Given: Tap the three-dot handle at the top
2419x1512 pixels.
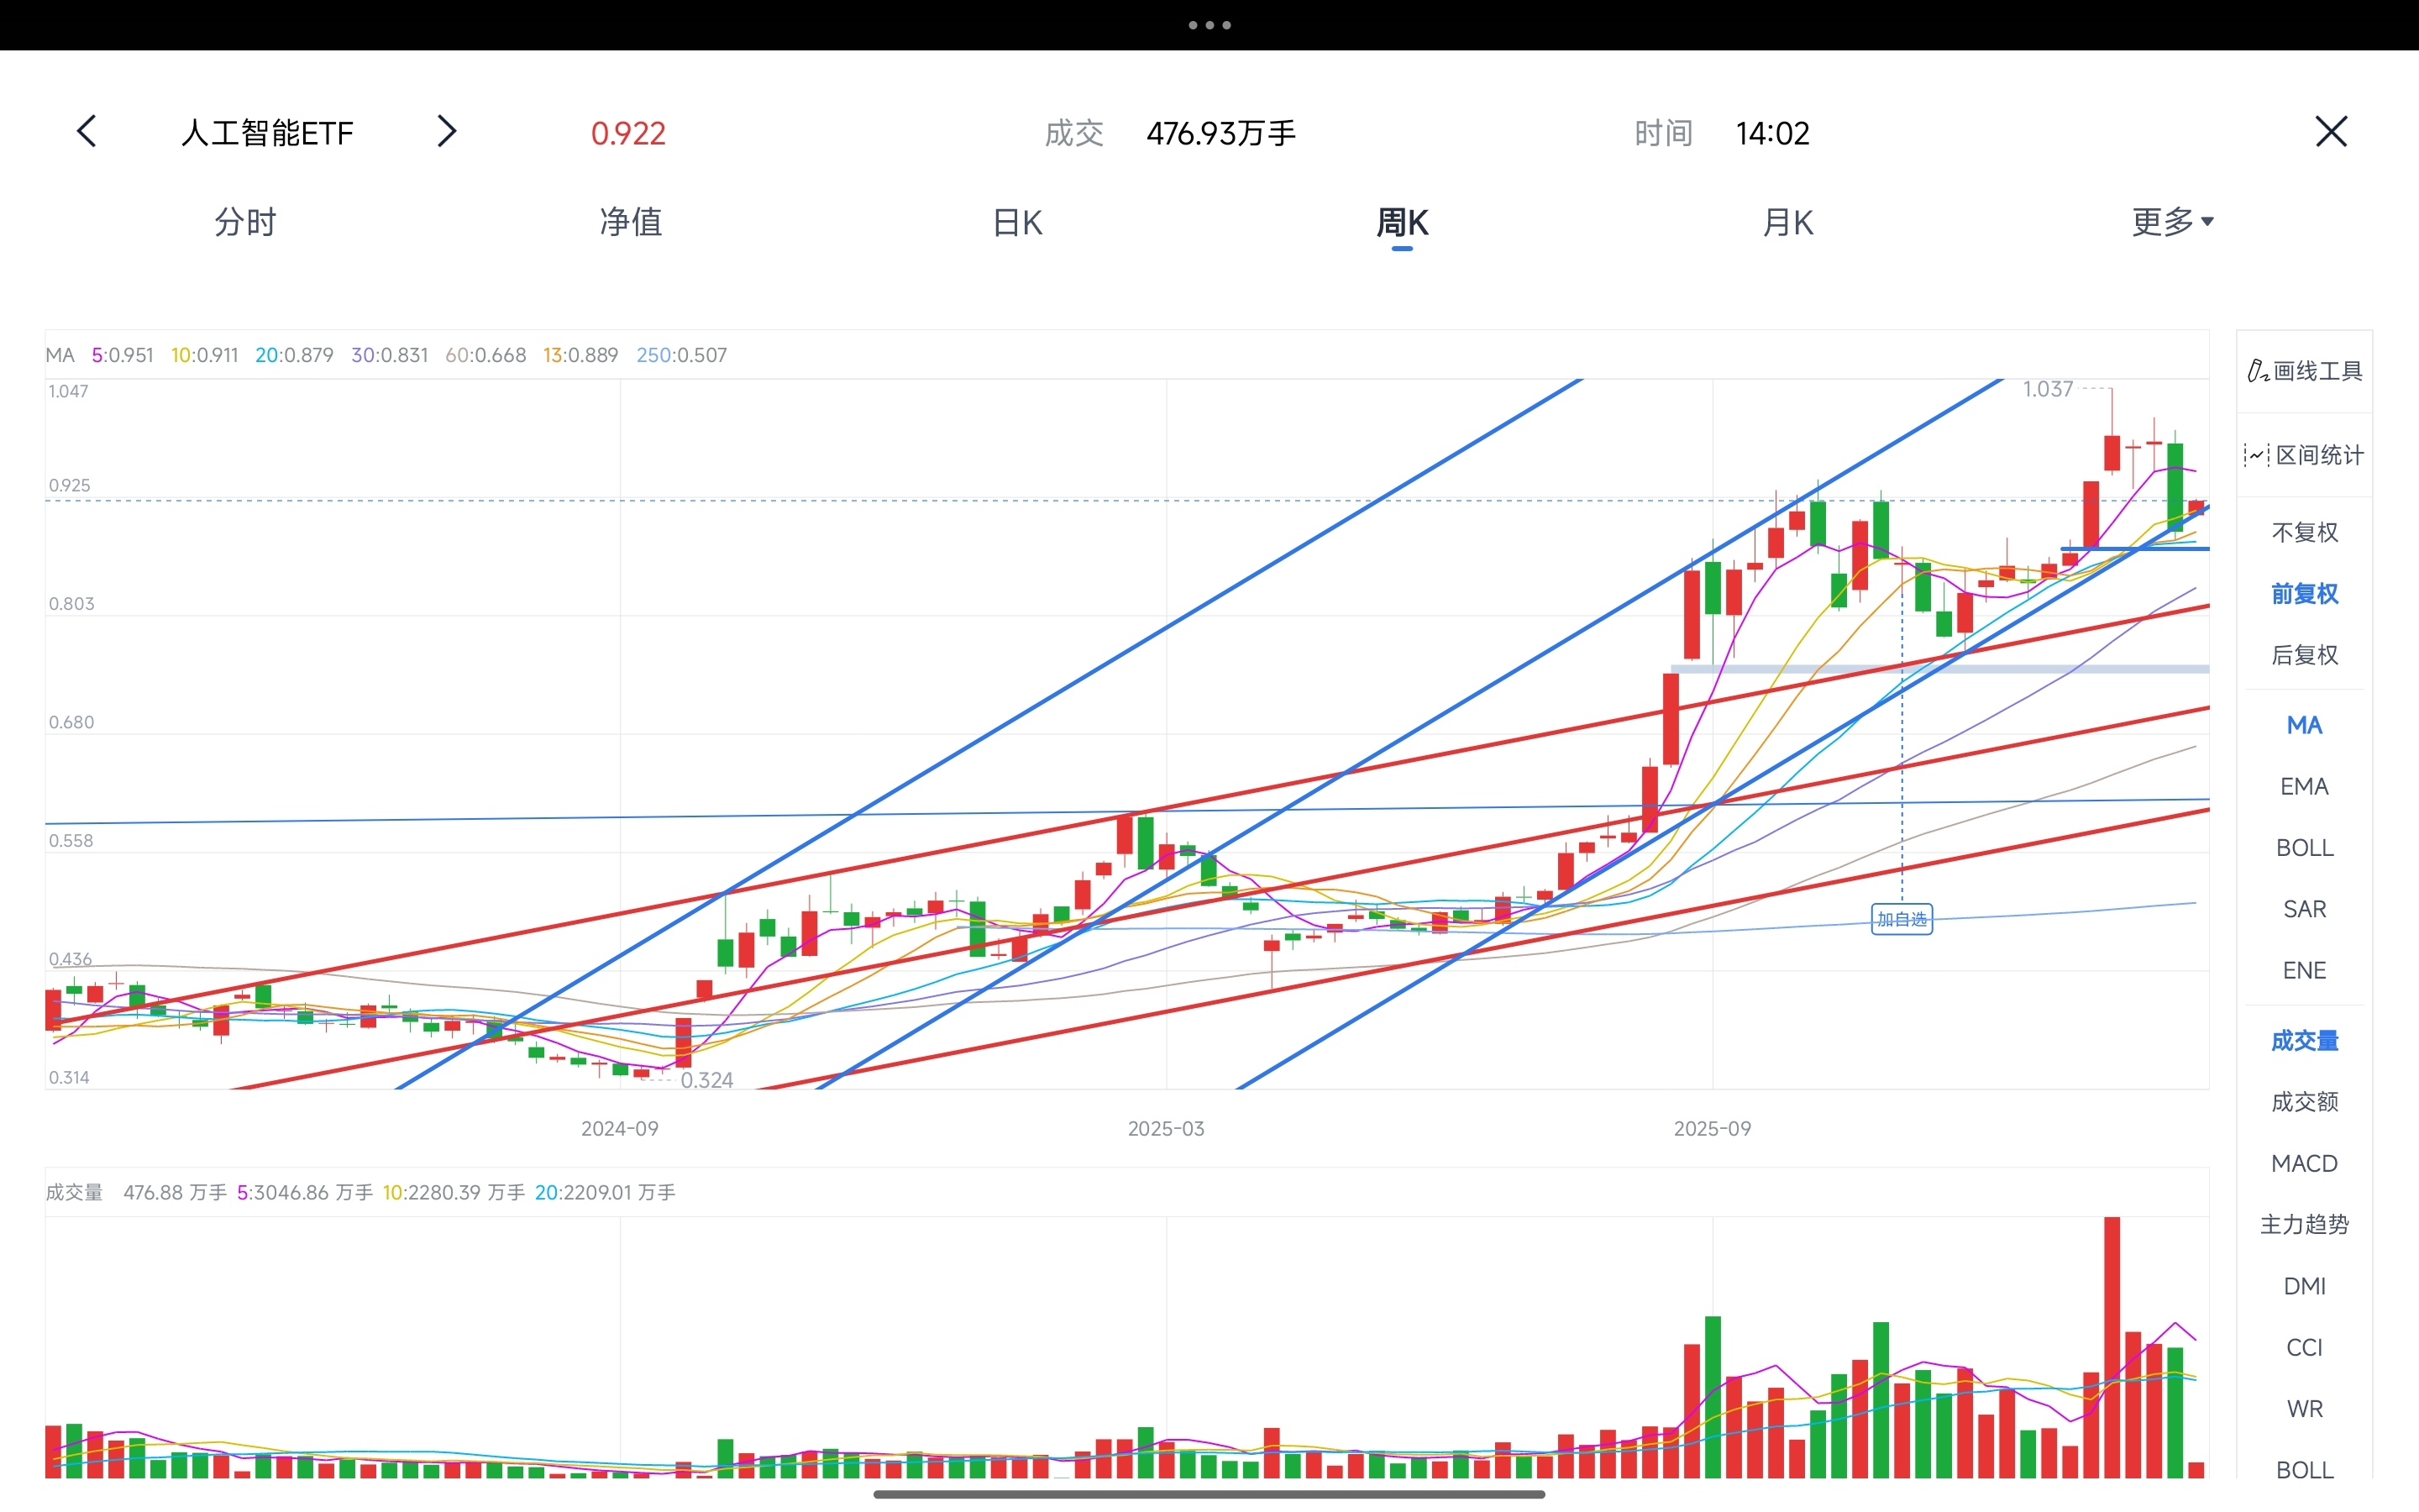Looking at the screenshot, I should 1209,25.
